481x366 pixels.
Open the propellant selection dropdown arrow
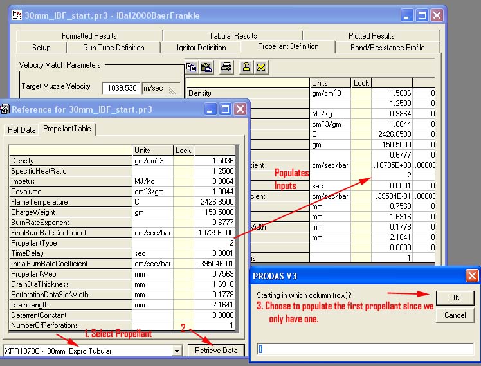pyautogui.click(x=177, y=351)
